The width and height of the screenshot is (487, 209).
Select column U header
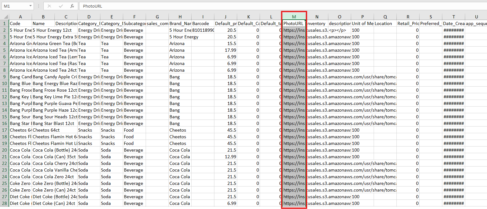(x=476, y=17)
